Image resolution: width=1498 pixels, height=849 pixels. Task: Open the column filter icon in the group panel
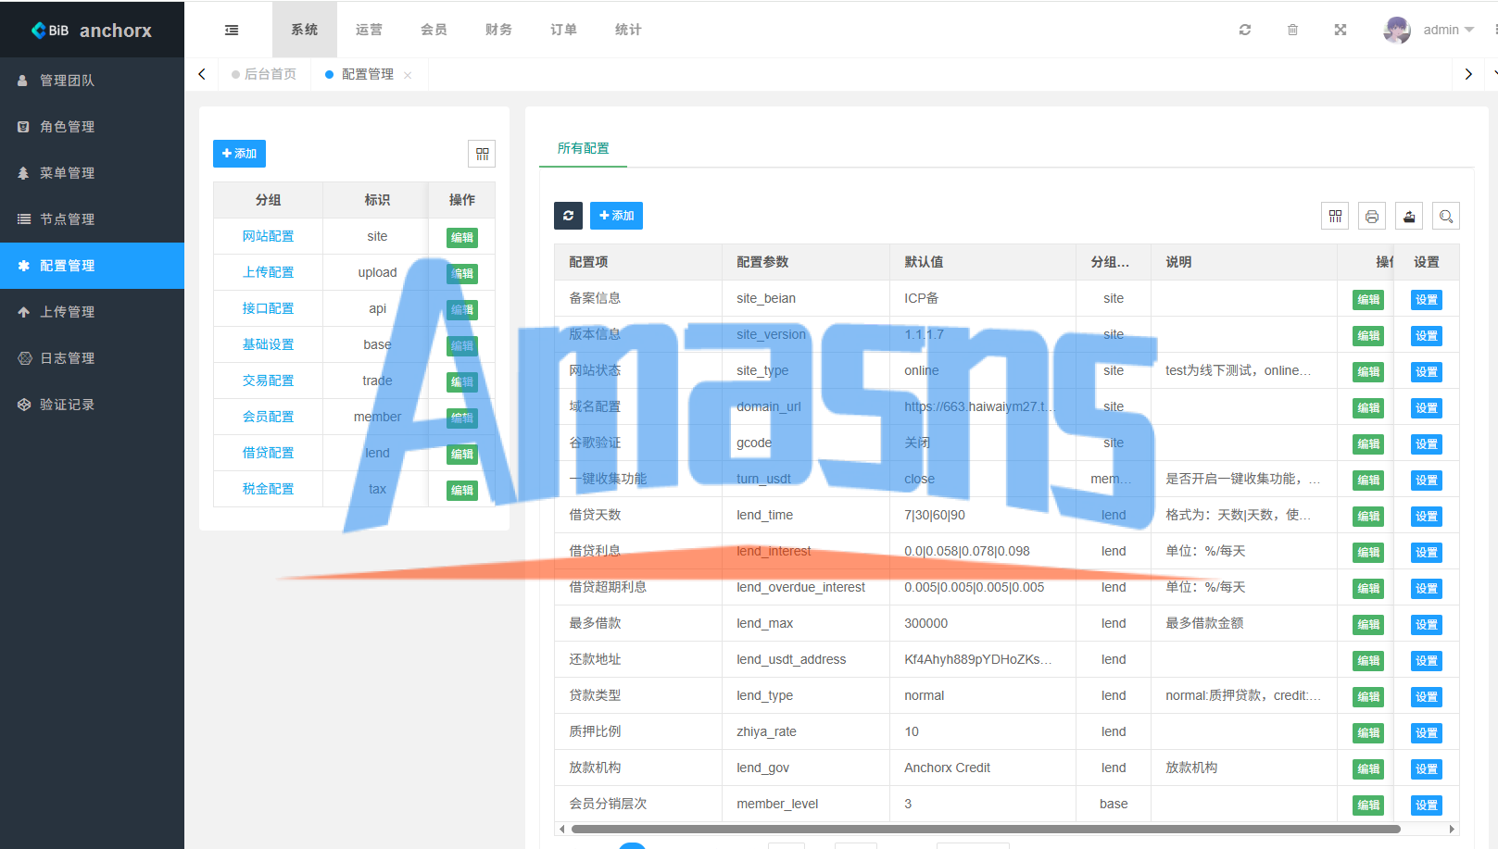(482, 154)
